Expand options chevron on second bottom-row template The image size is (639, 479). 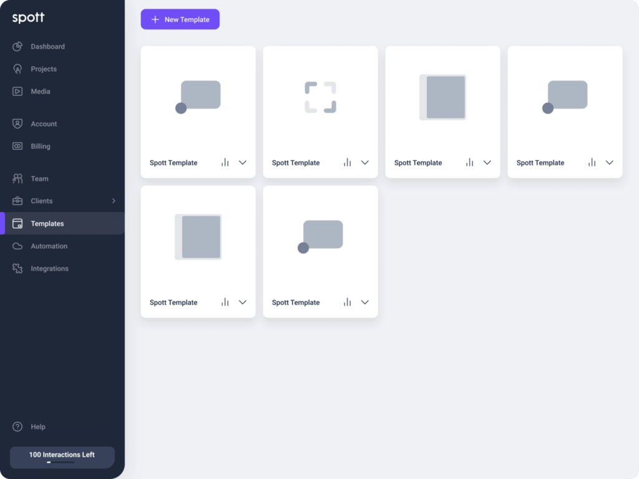tap(364, 302)
